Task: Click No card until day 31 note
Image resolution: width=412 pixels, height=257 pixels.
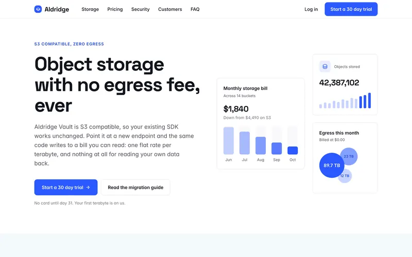Action: tap(80, 203)
